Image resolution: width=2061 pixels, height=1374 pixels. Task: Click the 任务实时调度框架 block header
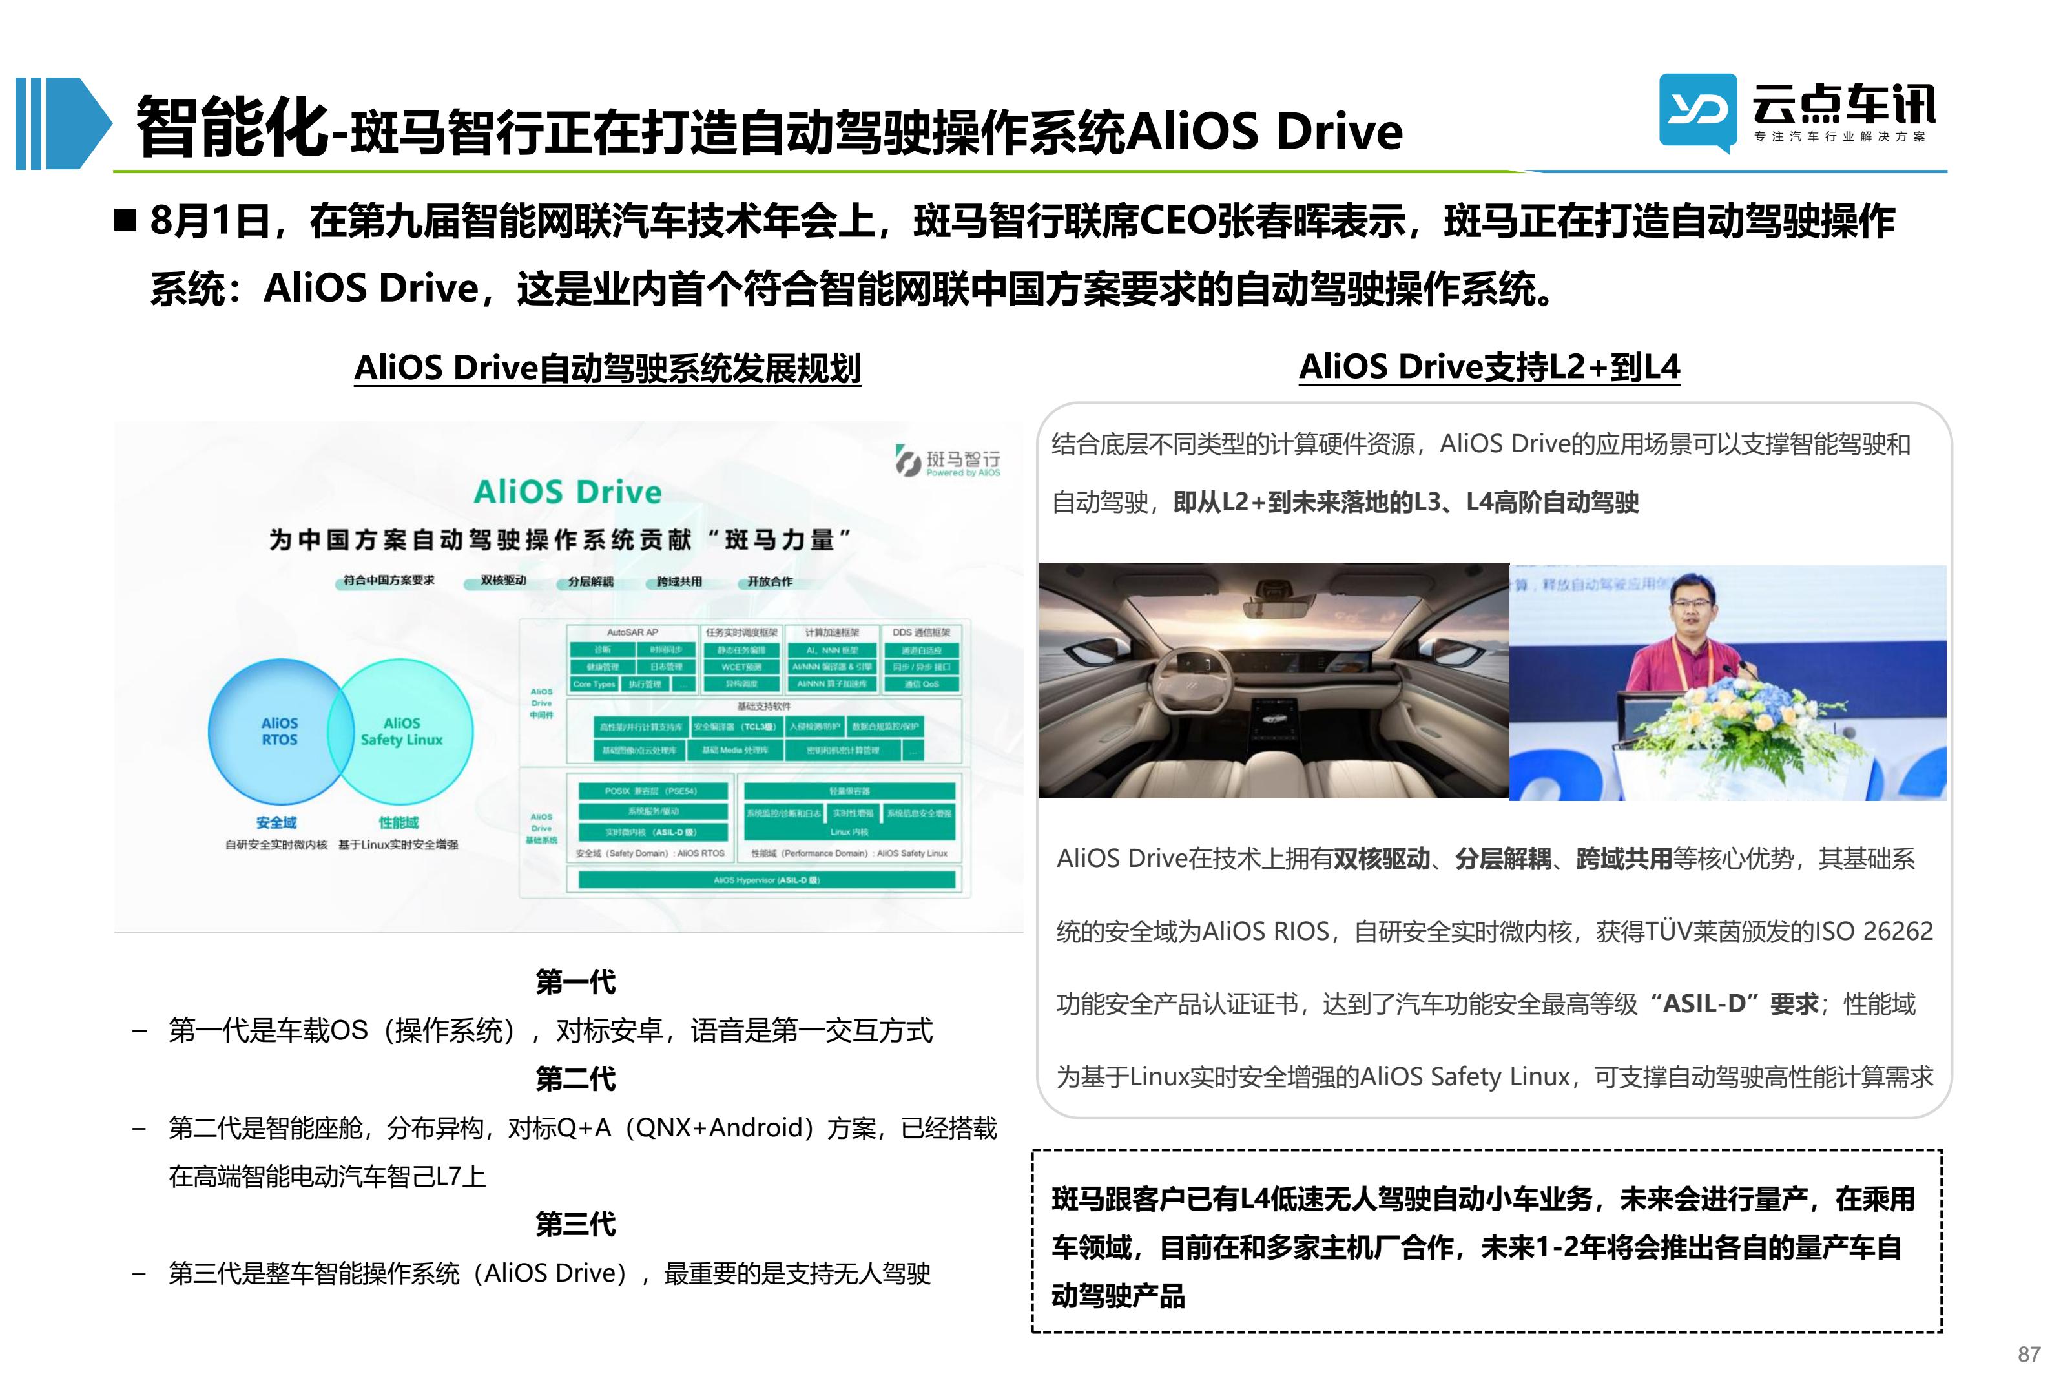click(x=741, y=632)
